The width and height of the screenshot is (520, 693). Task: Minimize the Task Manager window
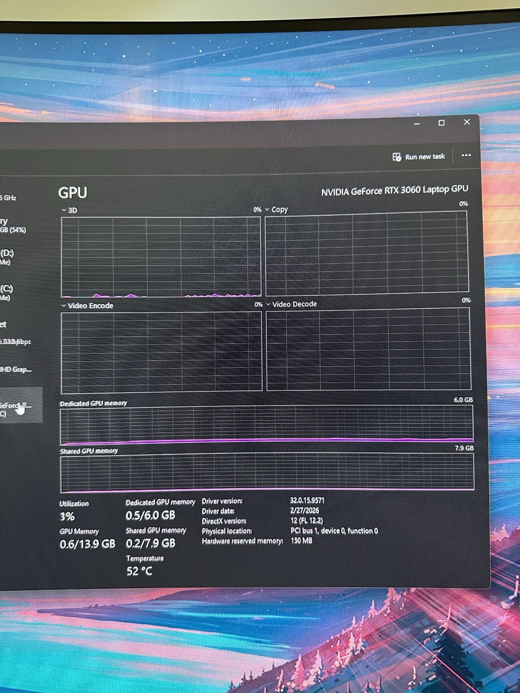coord(417,123)
